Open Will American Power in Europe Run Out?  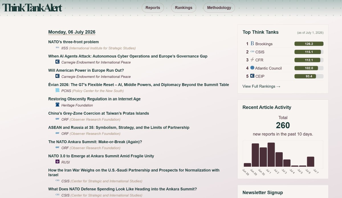[x=86, y=70]
